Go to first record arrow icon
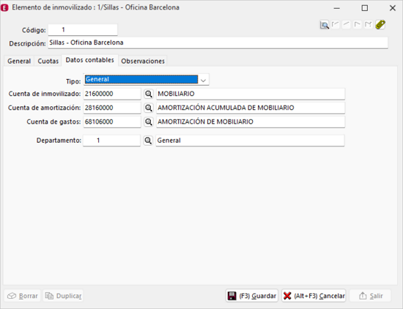The height and width of the screenshot is (309, 403). click(x=336, y=25)
